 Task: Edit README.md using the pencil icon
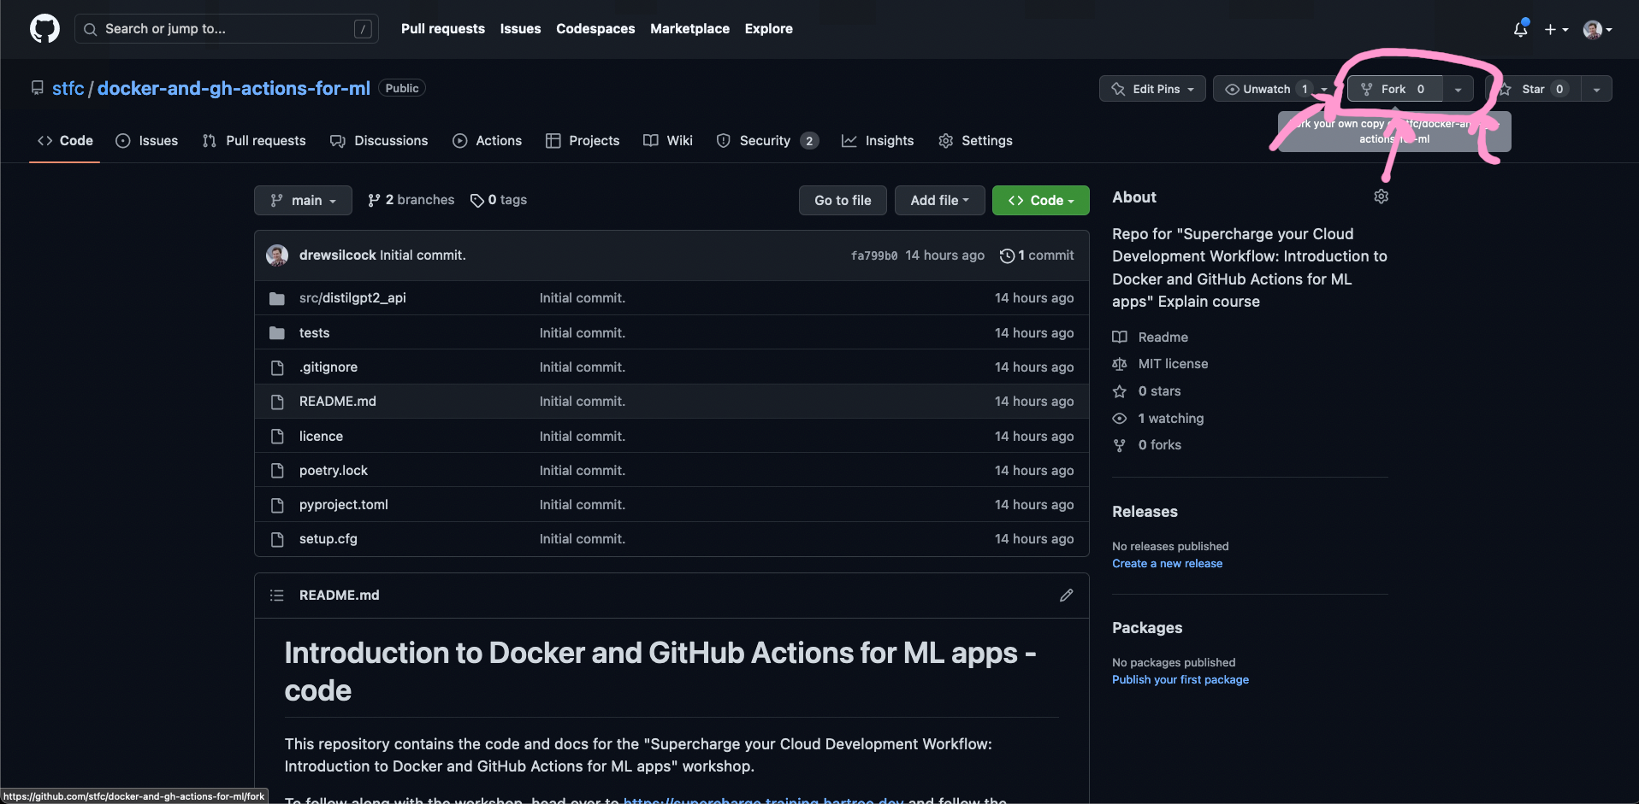1066,595
